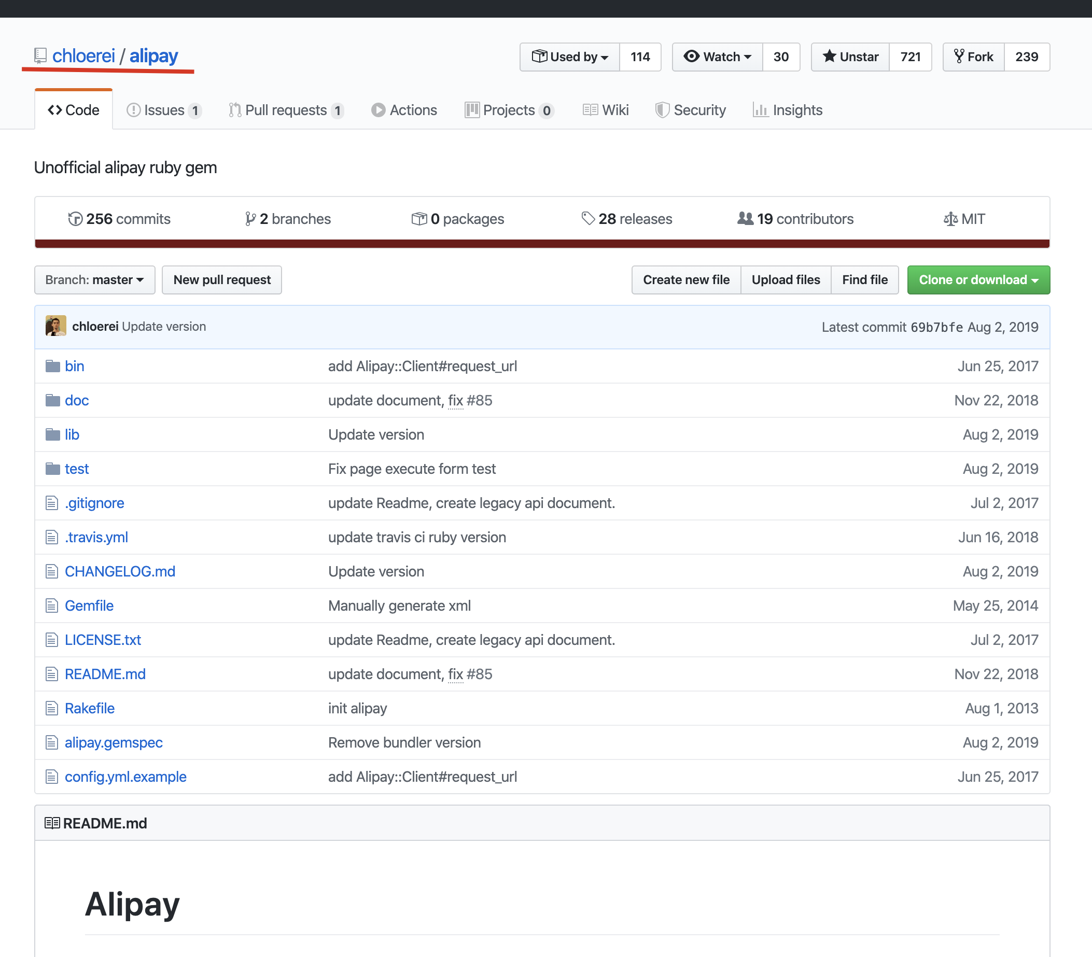Click the packages box icon

click(419, 219)
